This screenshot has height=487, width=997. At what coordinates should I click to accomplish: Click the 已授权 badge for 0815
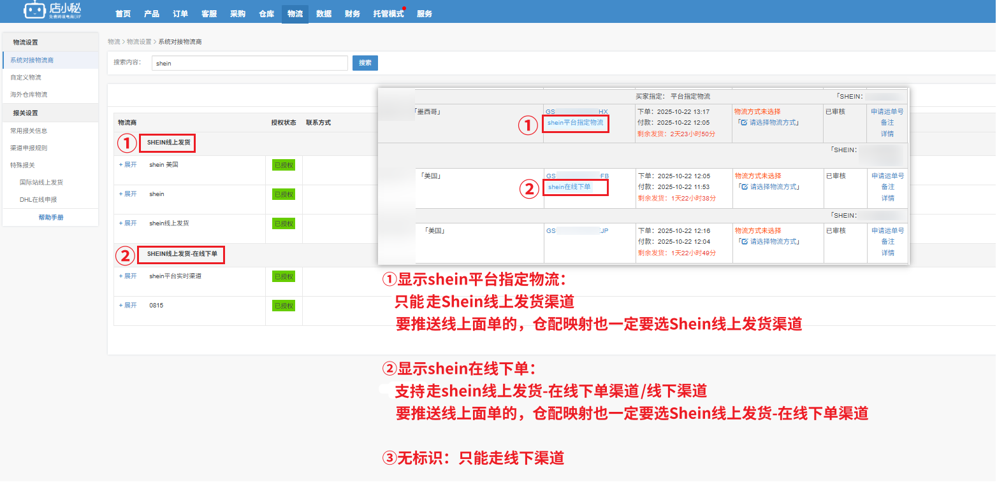pyautogui.click(x=284, y=306)
